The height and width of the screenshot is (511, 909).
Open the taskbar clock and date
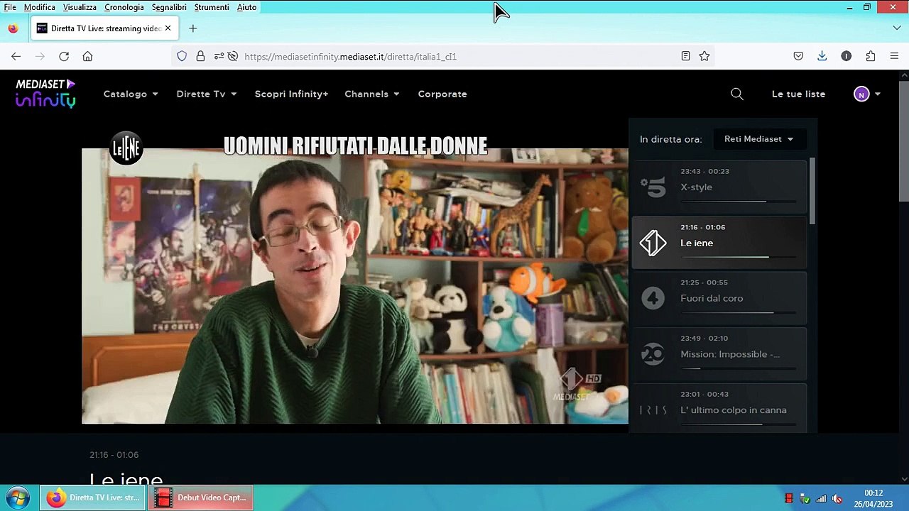[x=873, y=498]
